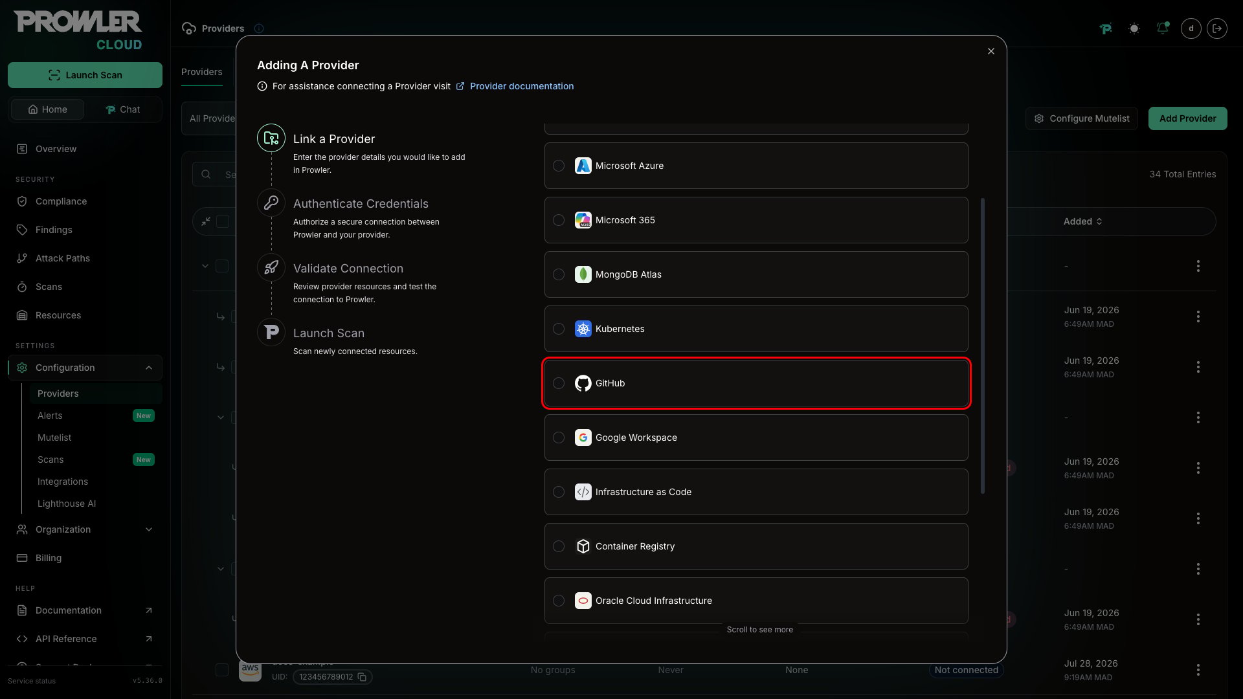Click the Kubernetes wheel icon

[583, 329]
